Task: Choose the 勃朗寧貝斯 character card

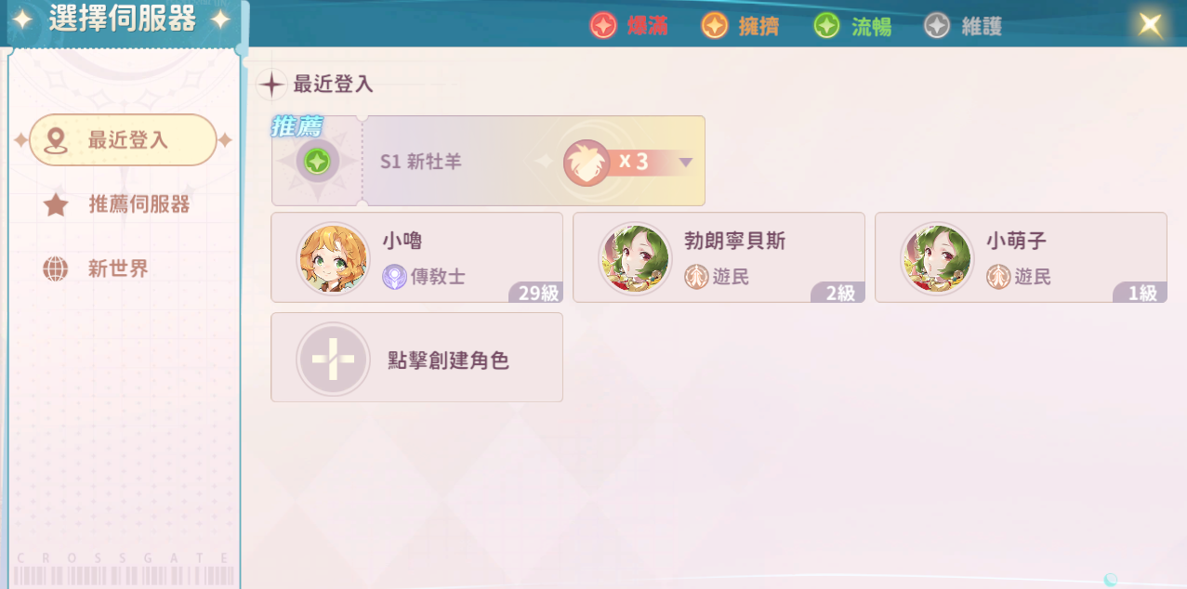Action: [719, 257]
